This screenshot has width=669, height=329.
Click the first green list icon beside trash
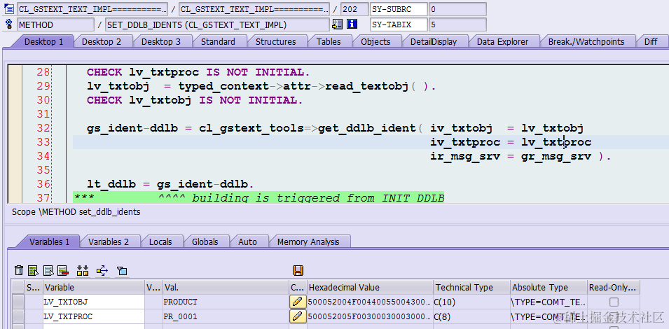34,270
